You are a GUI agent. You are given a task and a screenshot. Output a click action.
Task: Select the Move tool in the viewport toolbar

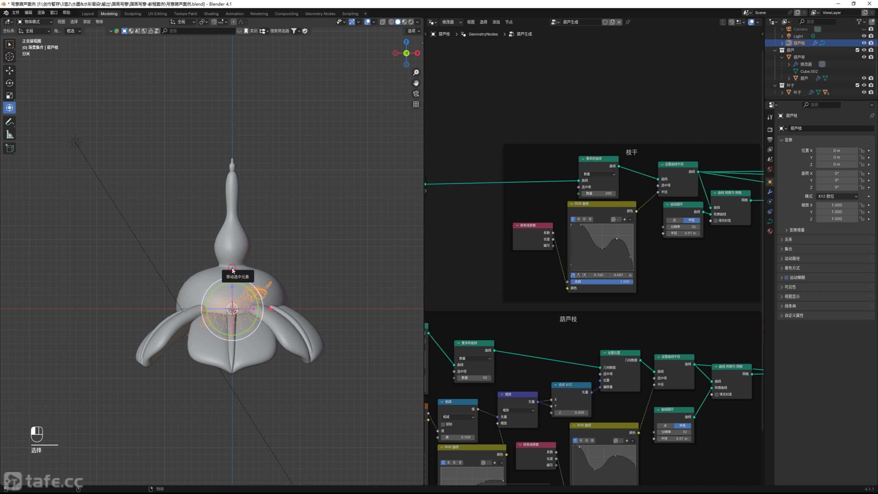(10, 70)
